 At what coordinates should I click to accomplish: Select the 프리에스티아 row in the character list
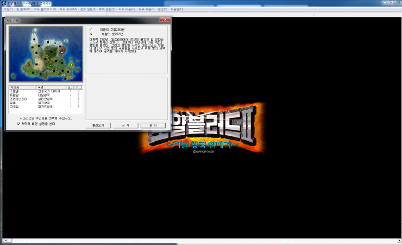pos(18,99)
